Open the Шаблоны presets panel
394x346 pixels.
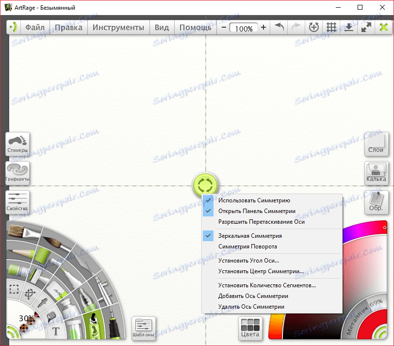143,329
